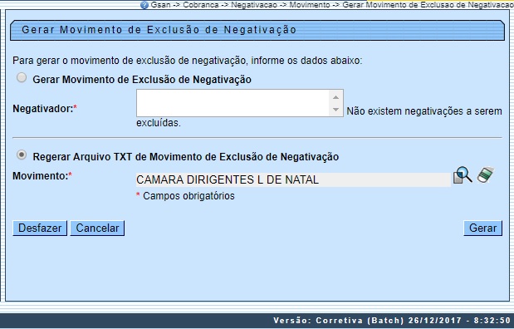Click the Negativador: label

click(45, 109)
